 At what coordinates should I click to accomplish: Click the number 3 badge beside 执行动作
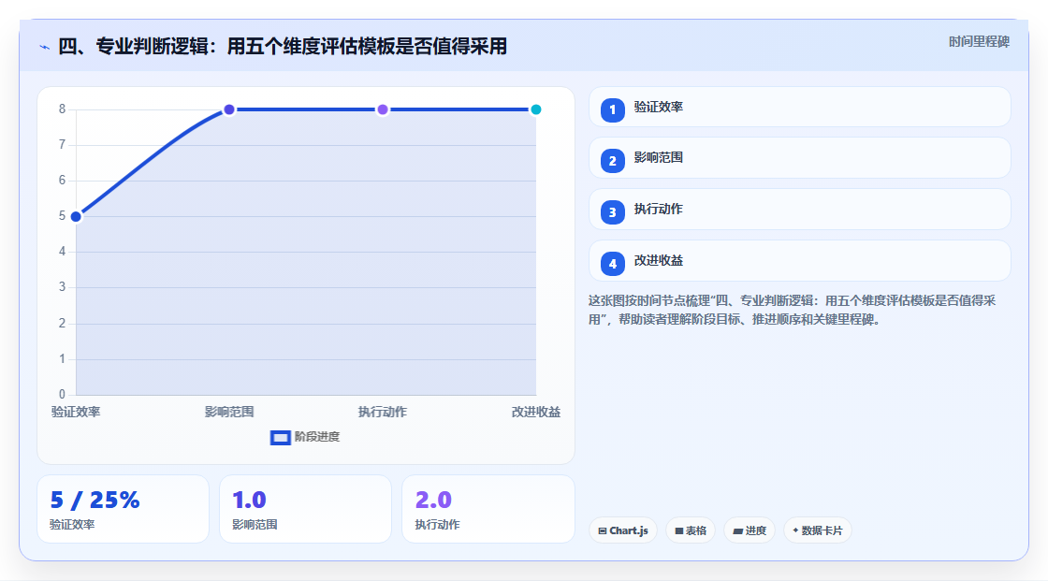click(612, 212)
